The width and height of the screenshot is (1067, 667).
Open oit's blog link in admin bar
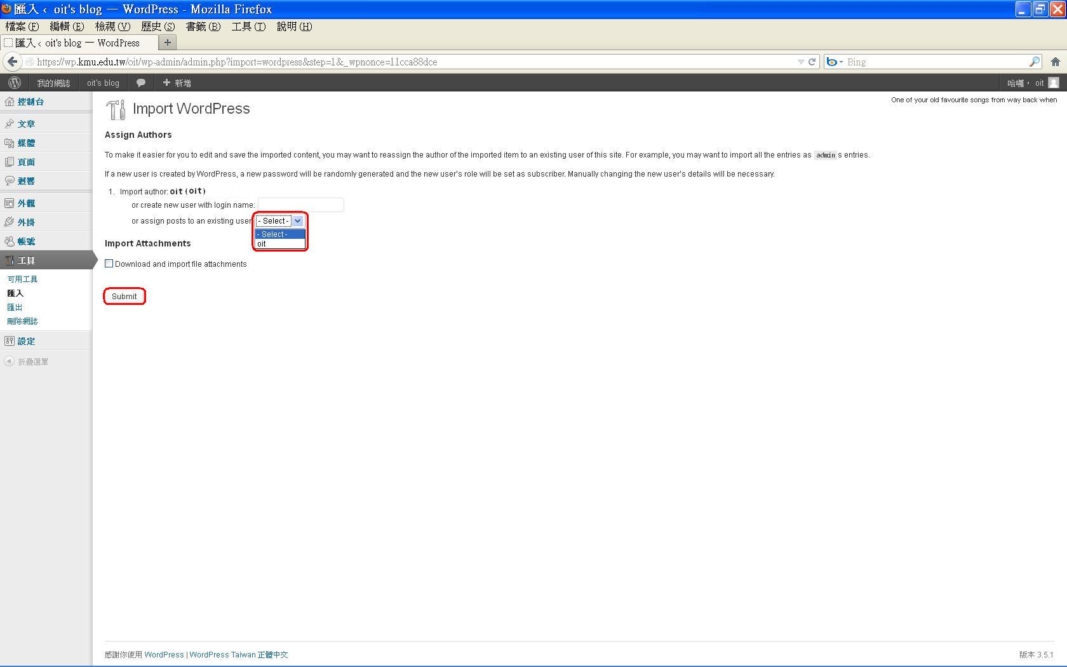(103, 83)
